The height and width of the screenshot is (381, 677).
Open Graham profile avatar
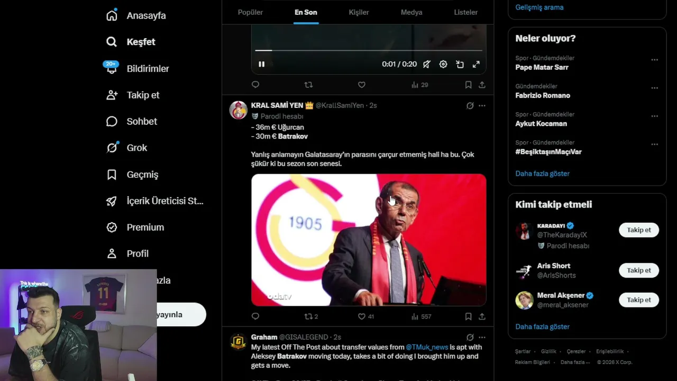tap(239, 342)
